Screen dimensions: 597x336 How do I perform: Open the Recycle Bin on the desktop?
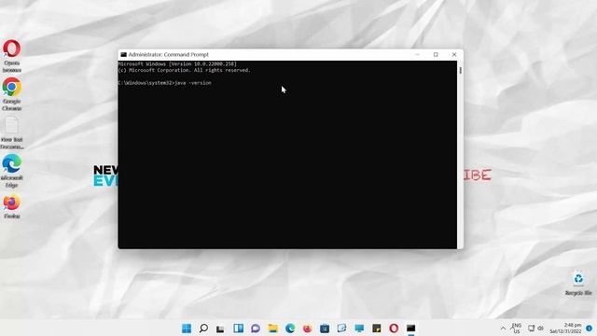point(578,283)
